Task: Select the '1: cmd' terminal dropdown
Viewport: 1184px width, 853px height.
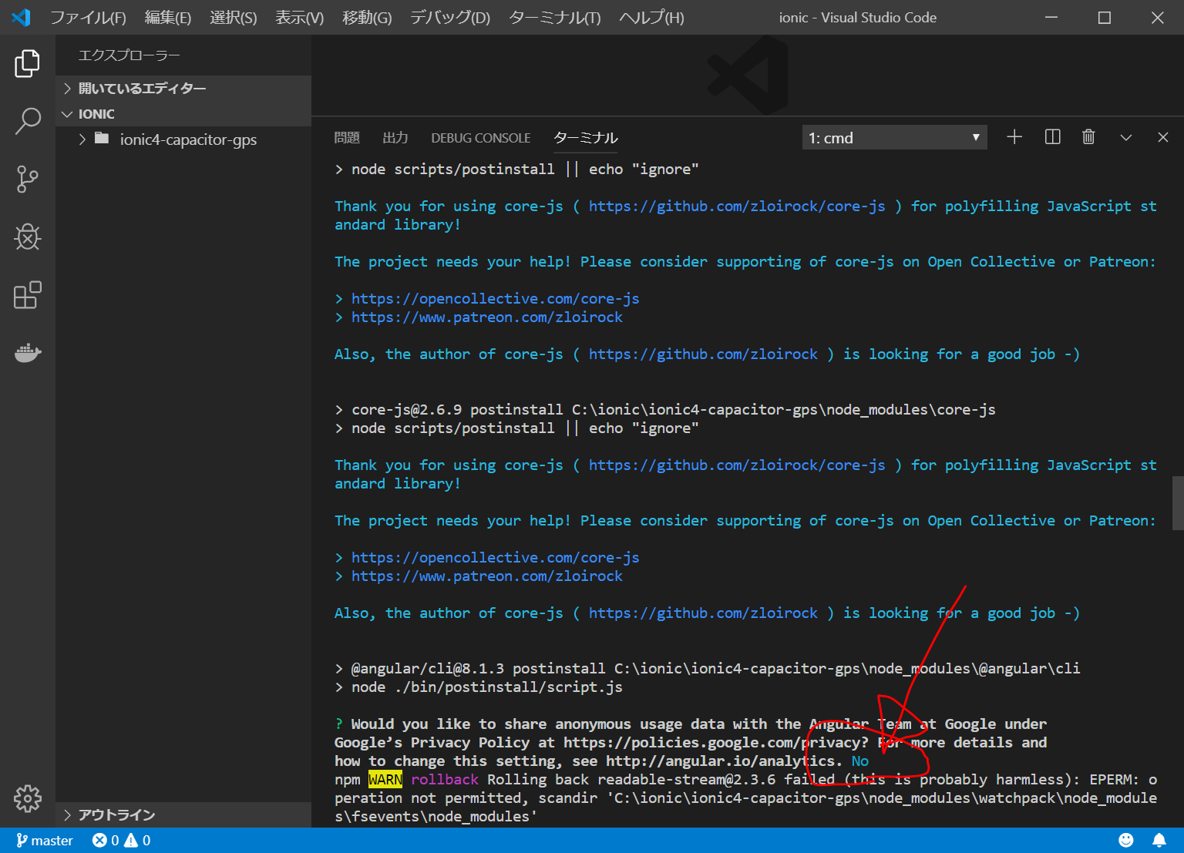Action: pyautogui.click(x=894, y=138)
